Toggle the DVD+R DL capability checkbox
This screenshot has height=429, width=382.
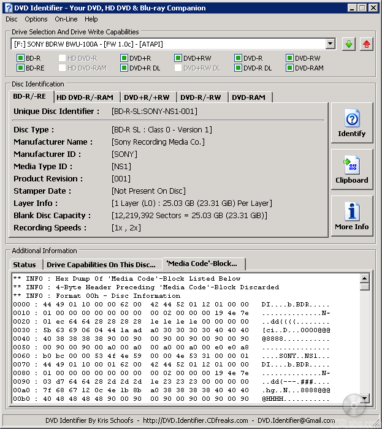[124, 68]
